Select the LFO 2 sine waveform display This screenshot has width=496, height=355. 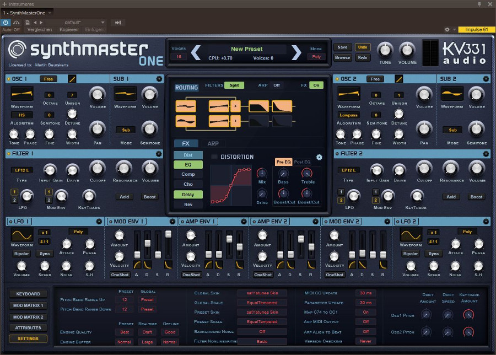(x=411, y=235)
